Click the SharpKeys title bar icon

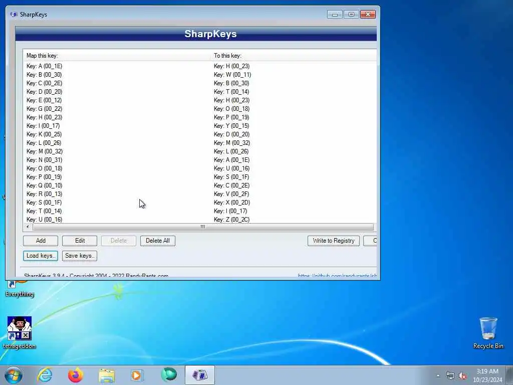click(x=14, y=15)
